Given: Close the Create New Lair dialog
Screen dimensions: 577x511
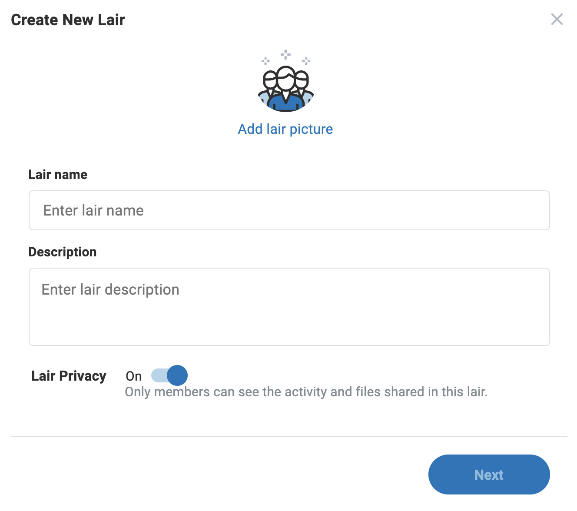Looking at the screenshot, I should click(x=557, y=20).
